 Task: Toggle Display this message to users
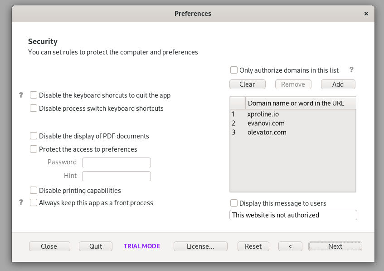[x=234, y=203]
